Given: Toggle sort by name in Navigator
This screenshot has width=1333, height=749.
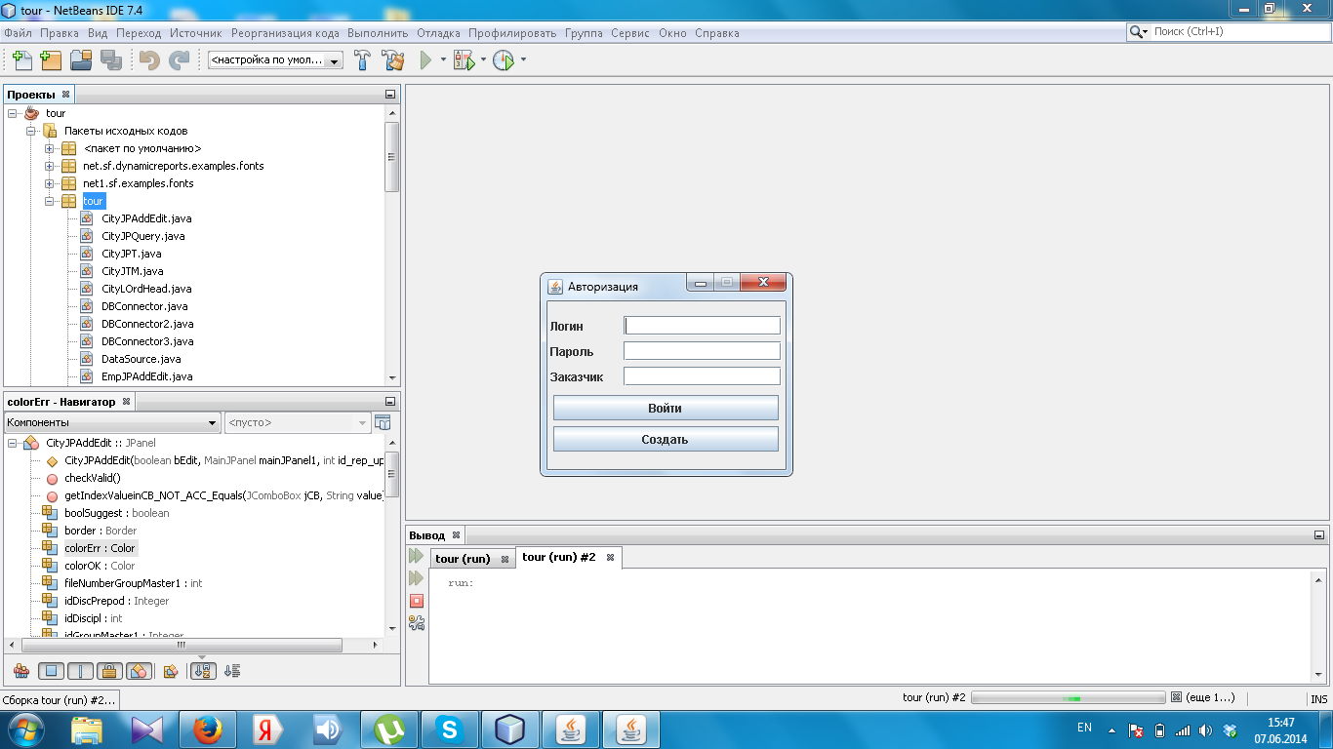Looking at the screenshot, I should (x=203, y=671).
